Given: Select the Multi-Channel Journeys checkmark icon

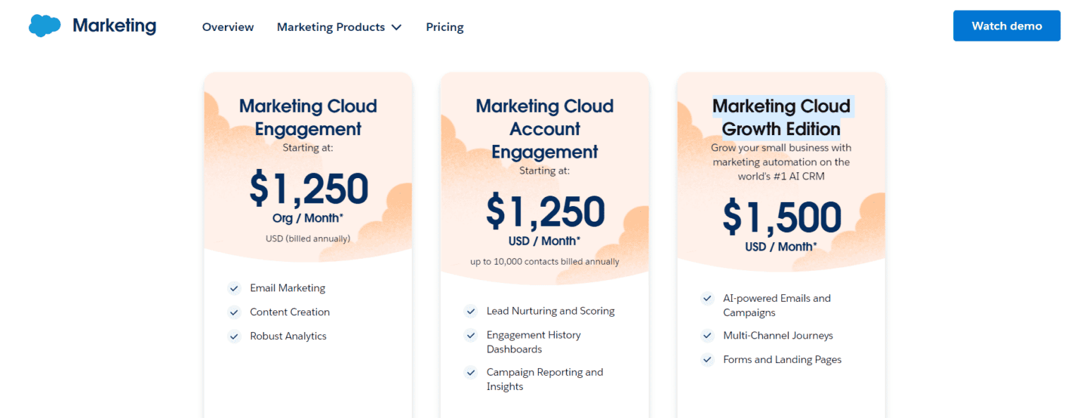Looking at the screenshot, I should point(707,336).
